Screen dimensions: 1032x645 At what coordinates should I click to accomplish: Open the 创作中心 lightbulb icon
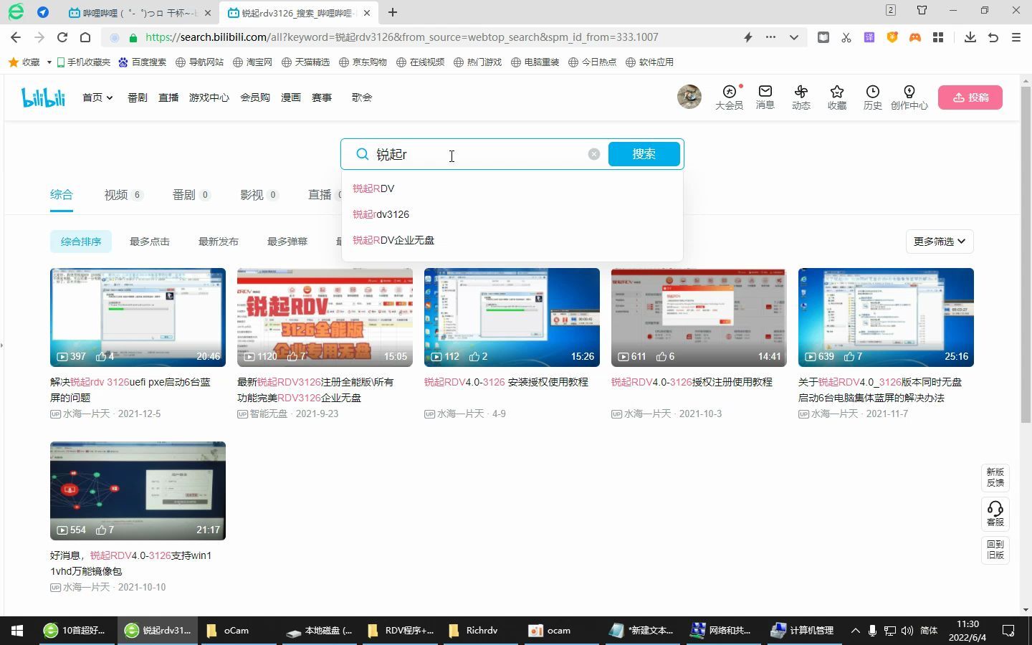click(x=909, y=97)
